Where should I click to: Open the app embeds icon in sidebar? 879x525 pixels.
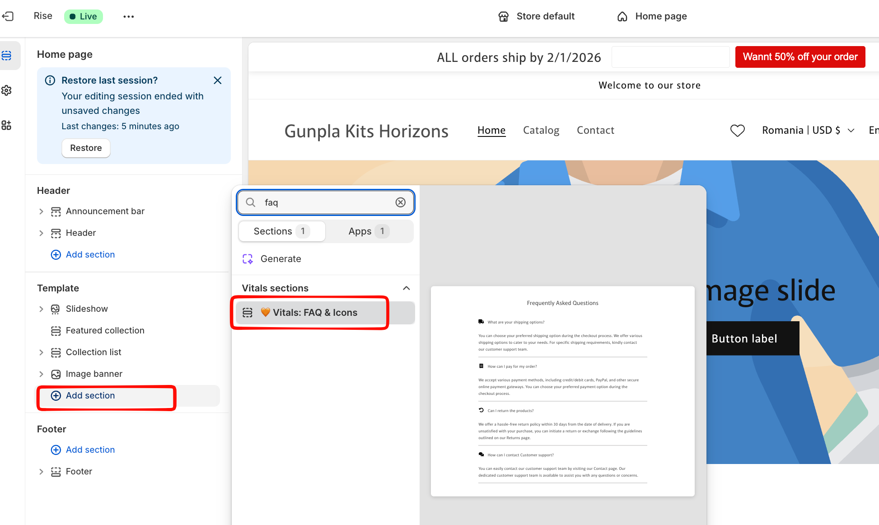pos(7,125)
